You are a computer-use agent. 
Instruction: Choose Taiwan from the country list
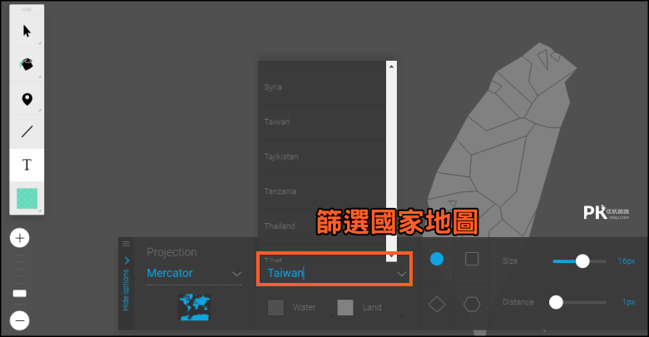322,121
